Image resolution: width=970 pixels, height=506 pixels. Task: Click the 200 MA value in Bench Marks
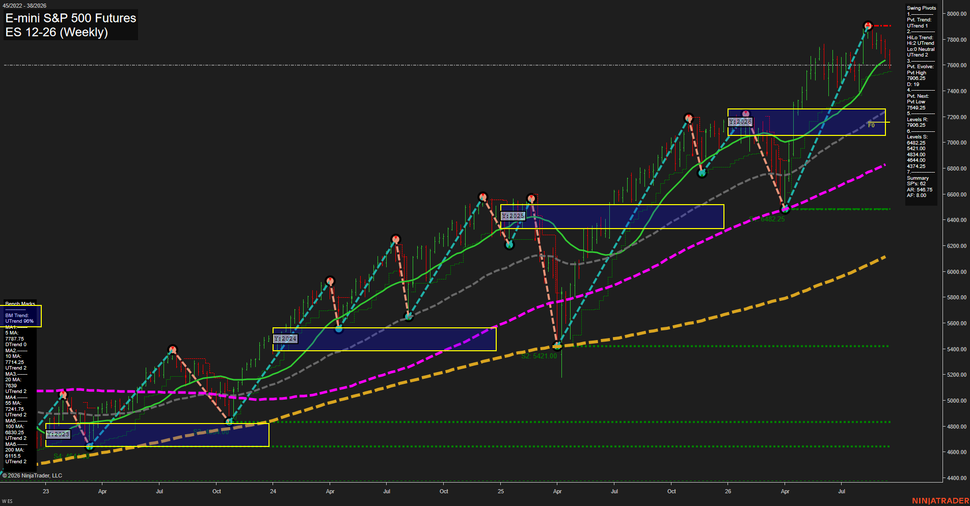(x=14, y=456)
